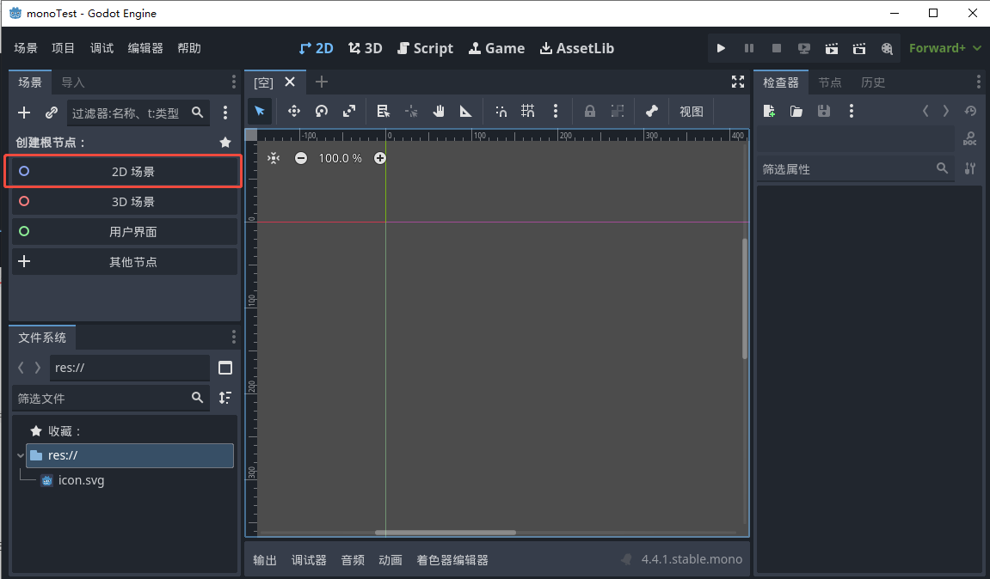Instantiate a child scene with link icon

click(x=51, y=113)
